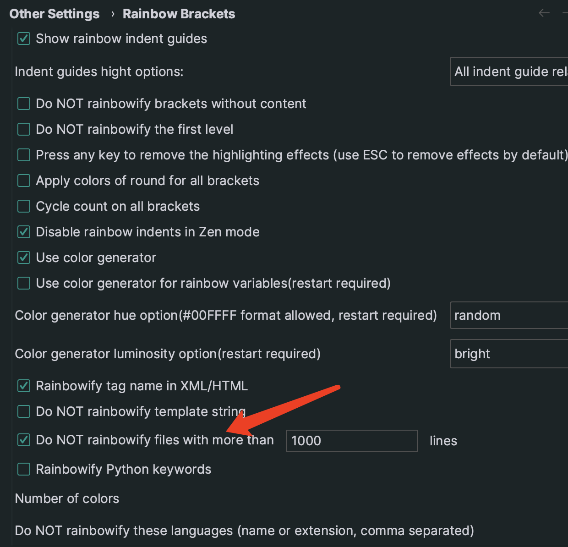The height and width of the screenshot is (547, 568).
Task: Uncheck Disable rainbow indents in Zen mode
Action: 23,232
